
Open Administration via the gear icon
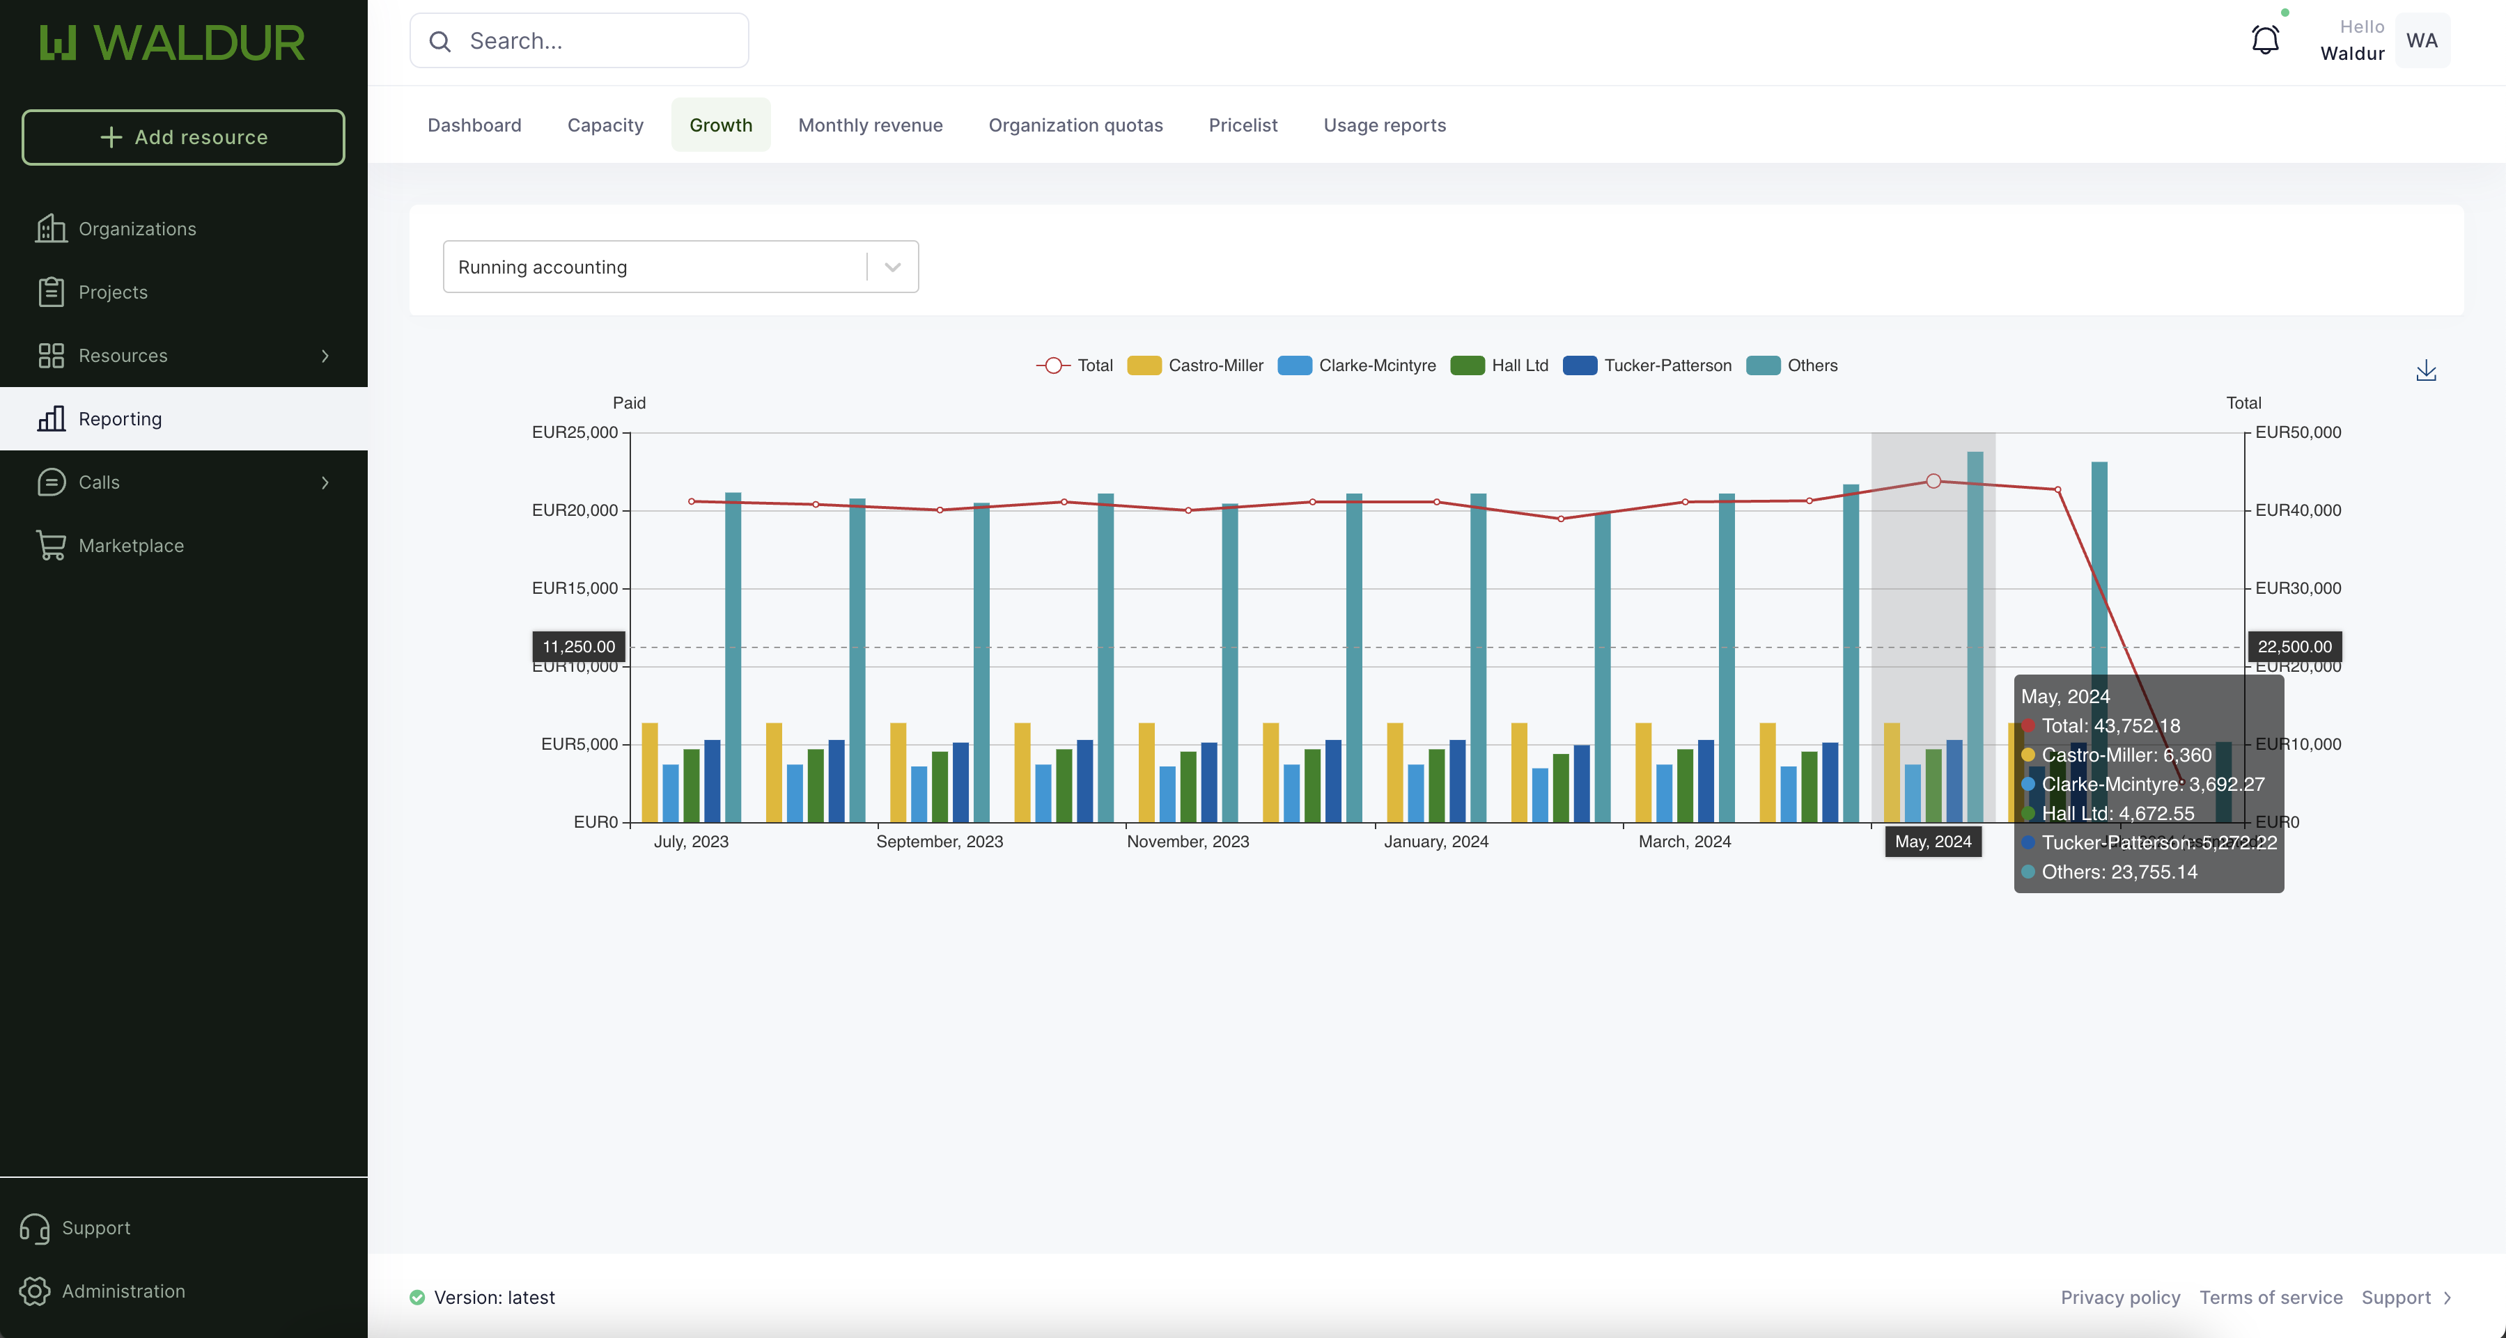click(35, 1291)
